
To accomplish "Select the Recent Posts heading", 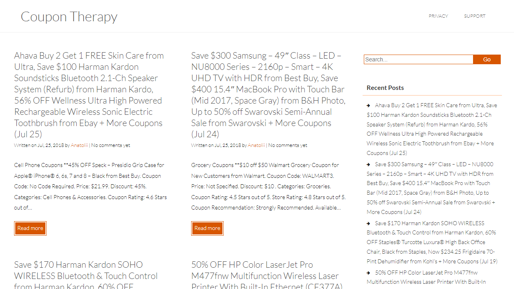I will (385, 88).
